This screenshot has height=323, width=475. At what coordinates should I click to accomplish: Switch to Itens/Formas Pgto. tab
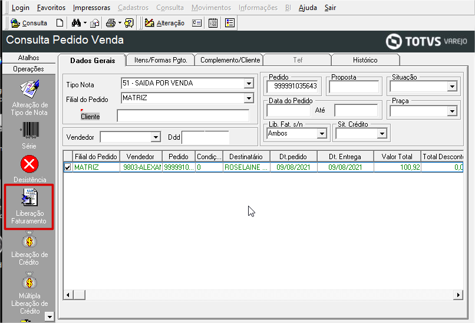pyautogui.click(x=160, y=60)
